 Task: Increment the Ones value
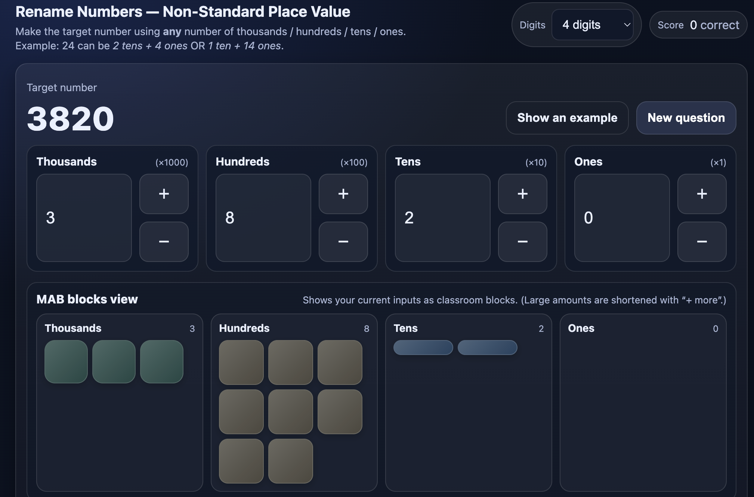702,194
